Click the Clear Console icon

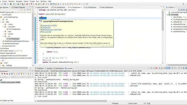[160, 68]
